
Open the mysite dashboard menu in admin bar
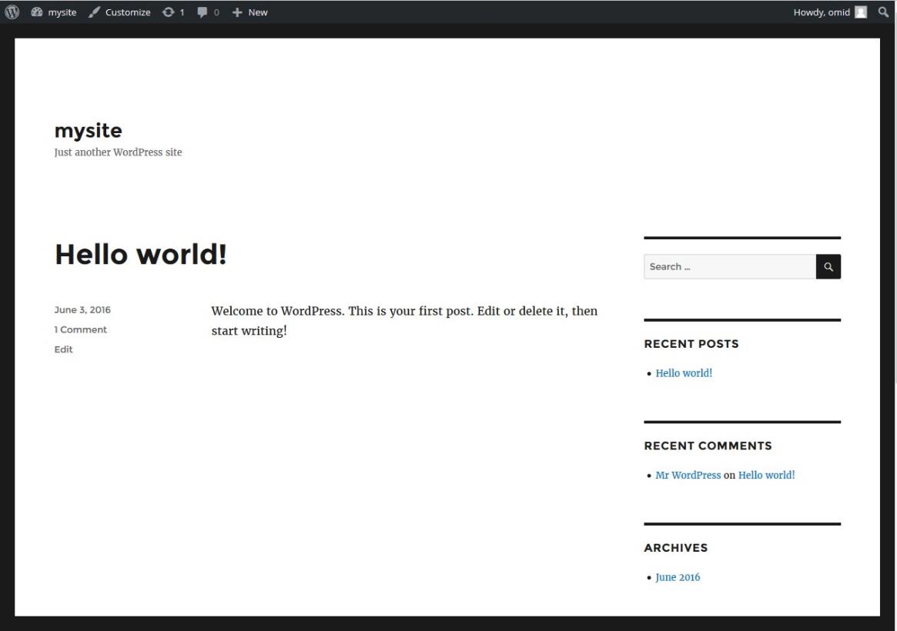54,12
